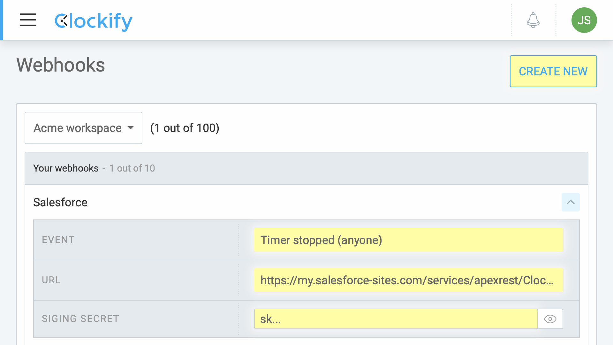Viewport: 613px width, 345px height.
Task: Click the URL row label
Action: point(51,280)
